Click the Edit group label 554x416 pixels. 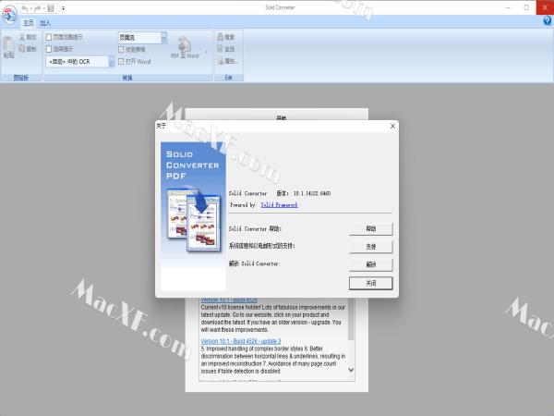(229, 78)
